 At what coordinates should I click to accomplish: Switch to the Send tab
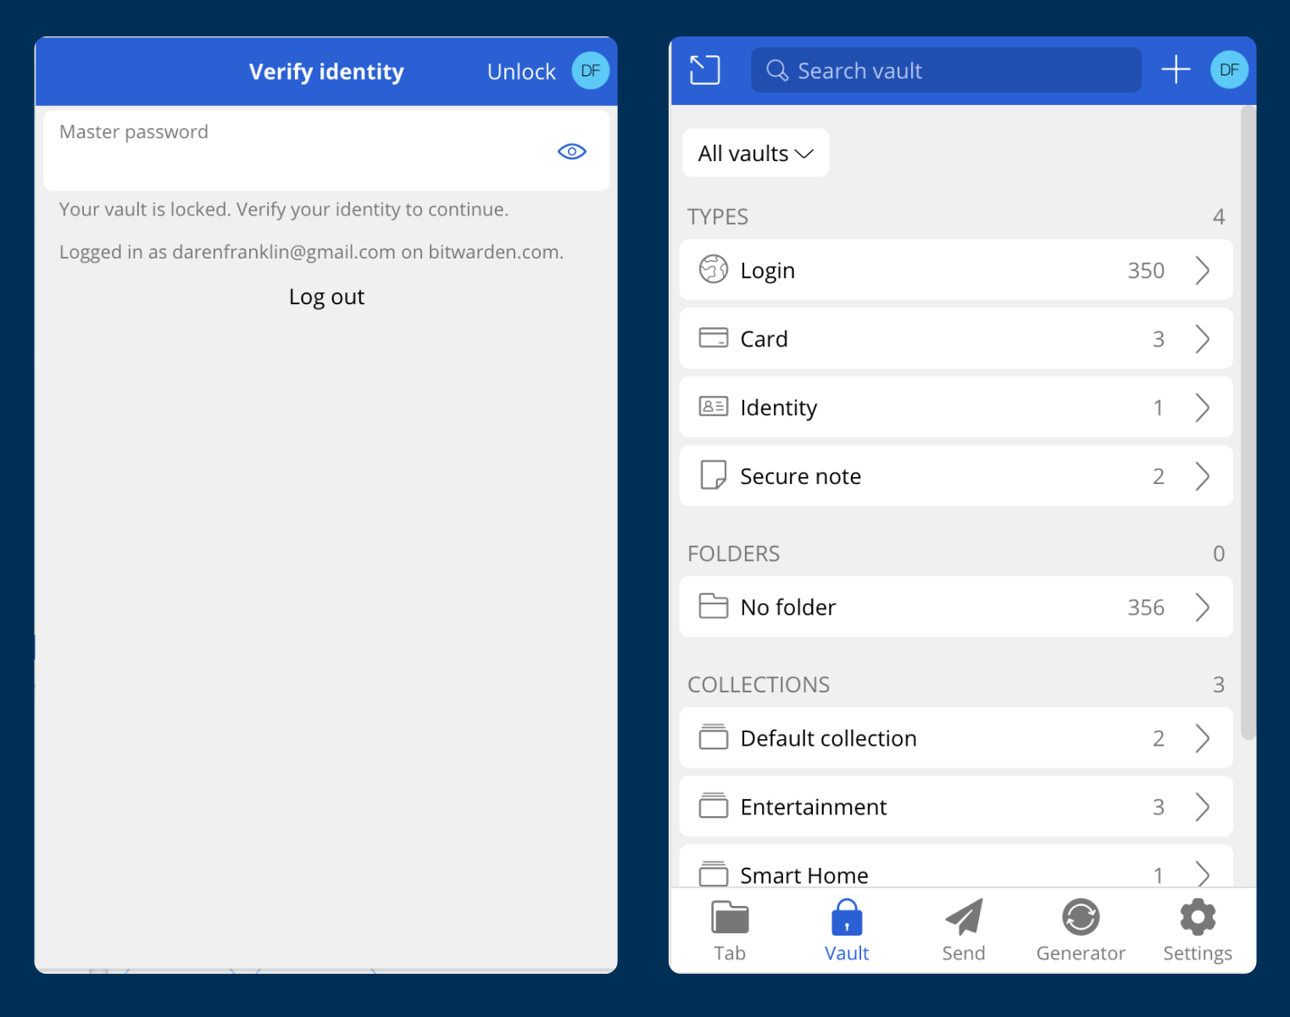pos(964,931)
